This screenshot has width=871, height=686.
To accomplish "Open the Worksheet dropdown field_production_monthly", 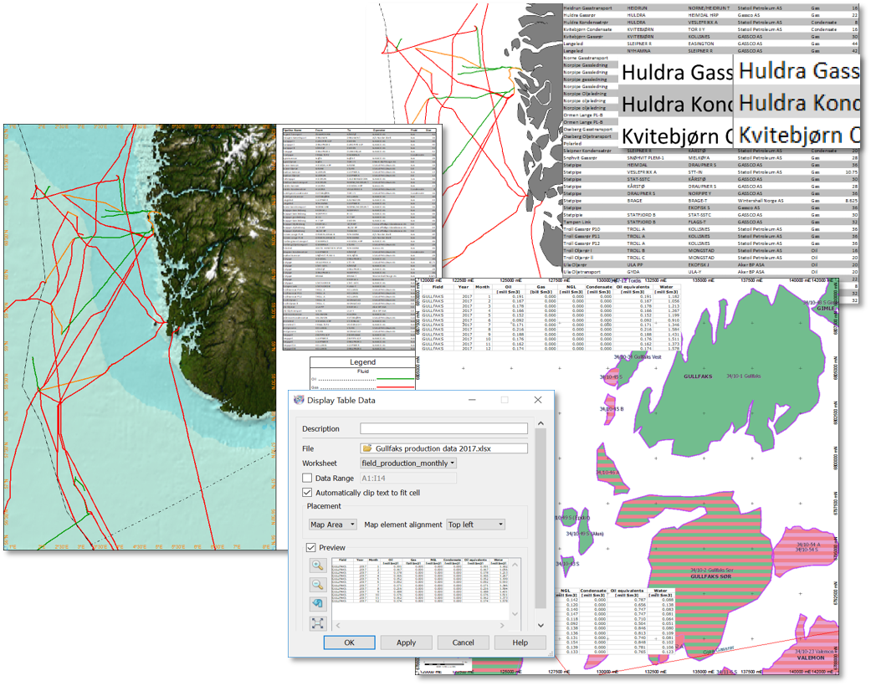I will tap(408, 463).
